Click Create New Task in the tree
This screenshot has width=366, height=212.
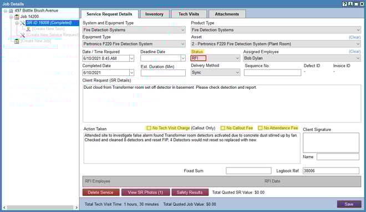point(48,29)
